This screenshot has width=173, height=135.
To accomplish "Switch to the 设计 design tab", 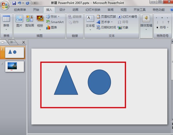I will (x=62, y=9).
